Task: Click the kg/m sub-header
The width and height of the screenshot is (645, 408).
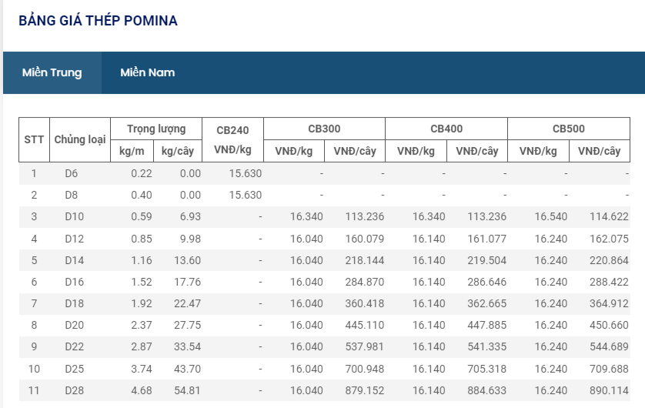Action: click(x=132, y=151)
